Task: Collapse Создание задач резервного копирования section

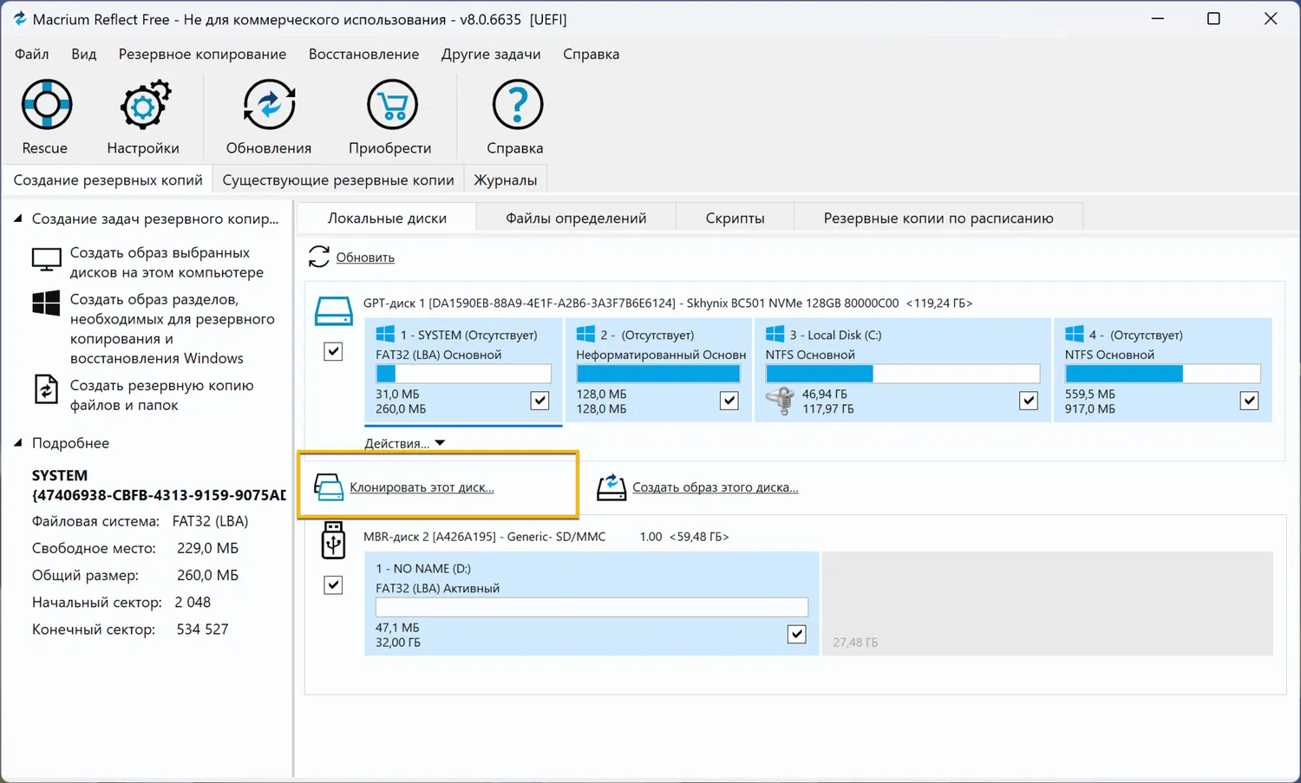Action: 18,219
